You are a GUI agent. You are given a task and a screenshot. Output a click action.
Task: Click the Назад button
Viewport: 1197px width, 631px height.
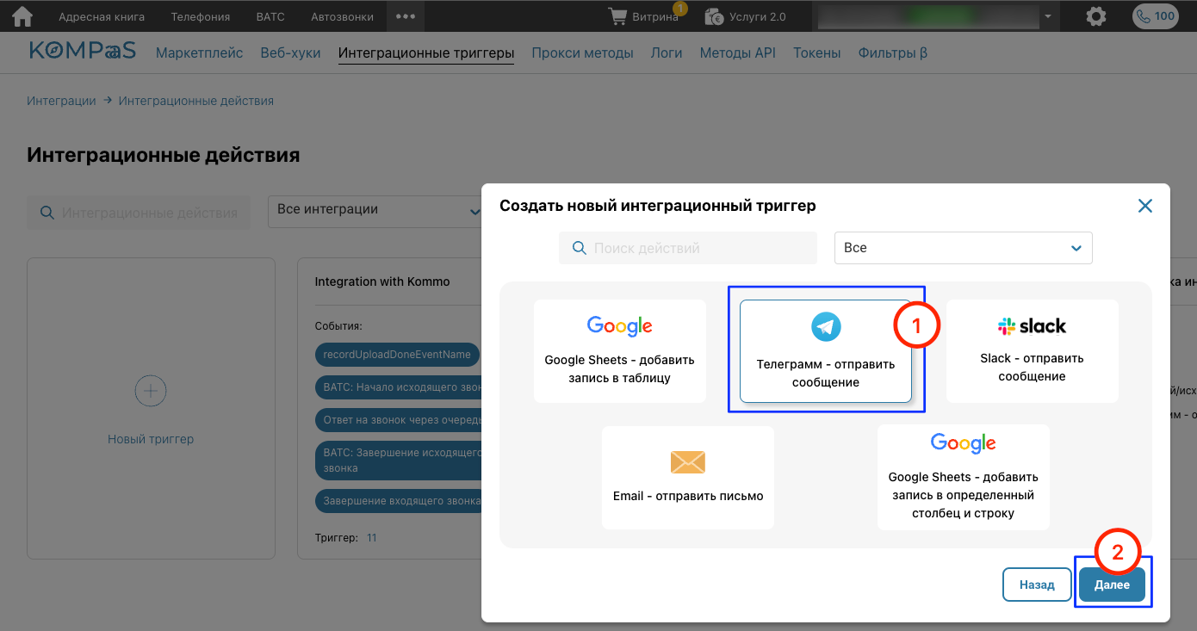point(1037,585)
